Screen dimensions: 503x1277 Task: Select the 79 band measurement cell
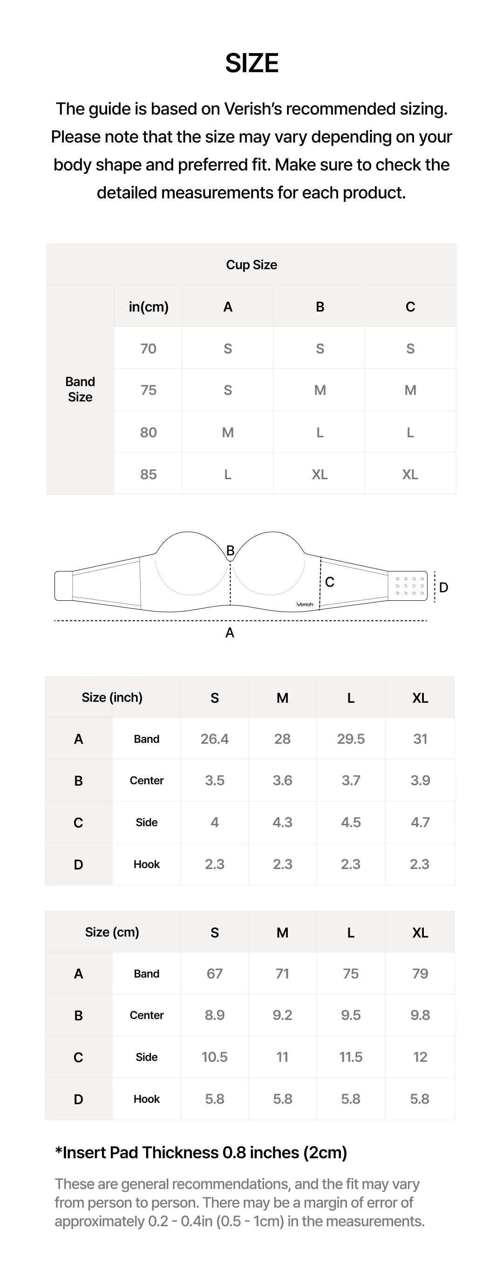click(x=420, y=974)
